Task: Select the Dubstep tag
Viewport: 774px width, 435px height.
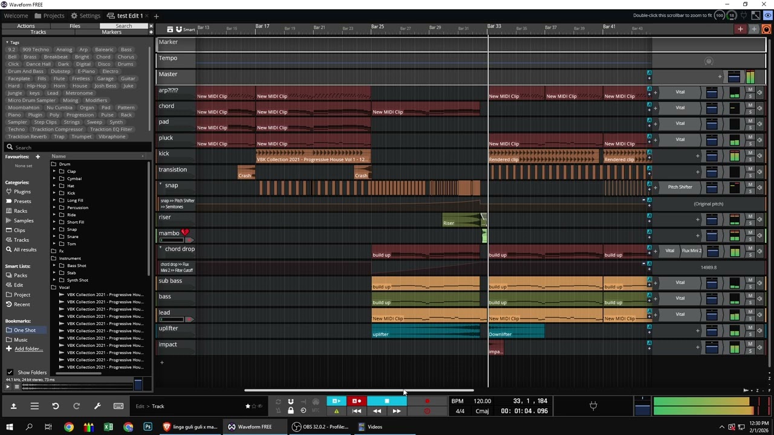Action: pyautogui.click(x=60, y=71)
